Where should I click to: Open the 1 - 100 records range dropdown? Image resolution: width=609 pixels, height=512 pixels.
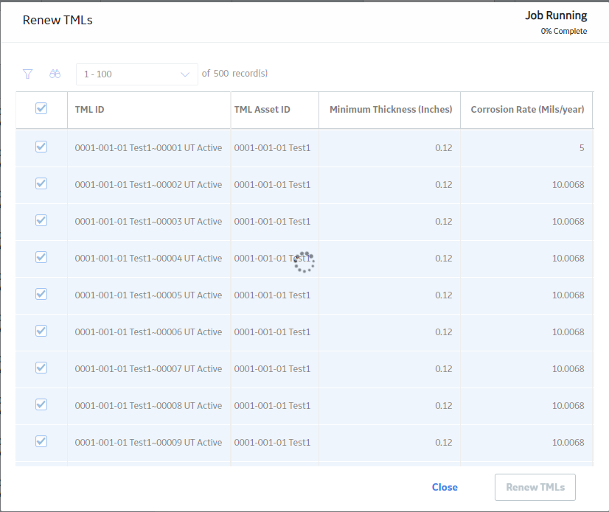[136, 74]
